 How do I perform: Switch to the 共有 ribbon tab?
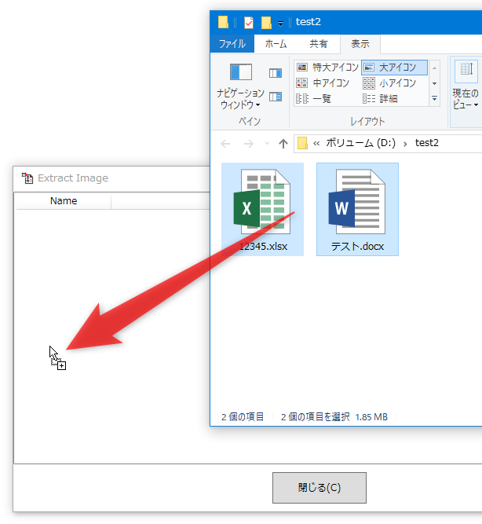[318, 44]
